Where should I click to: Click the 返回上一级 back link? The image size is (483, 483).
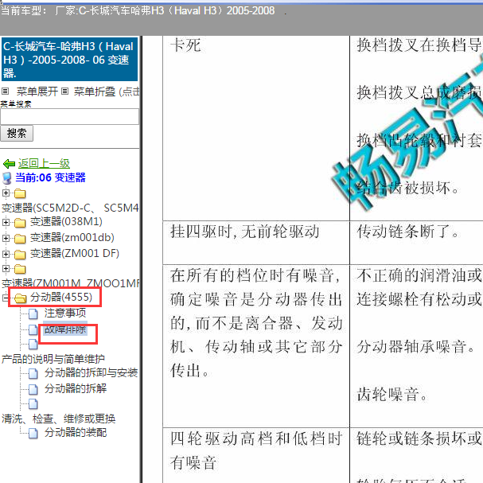pos(44,163)
